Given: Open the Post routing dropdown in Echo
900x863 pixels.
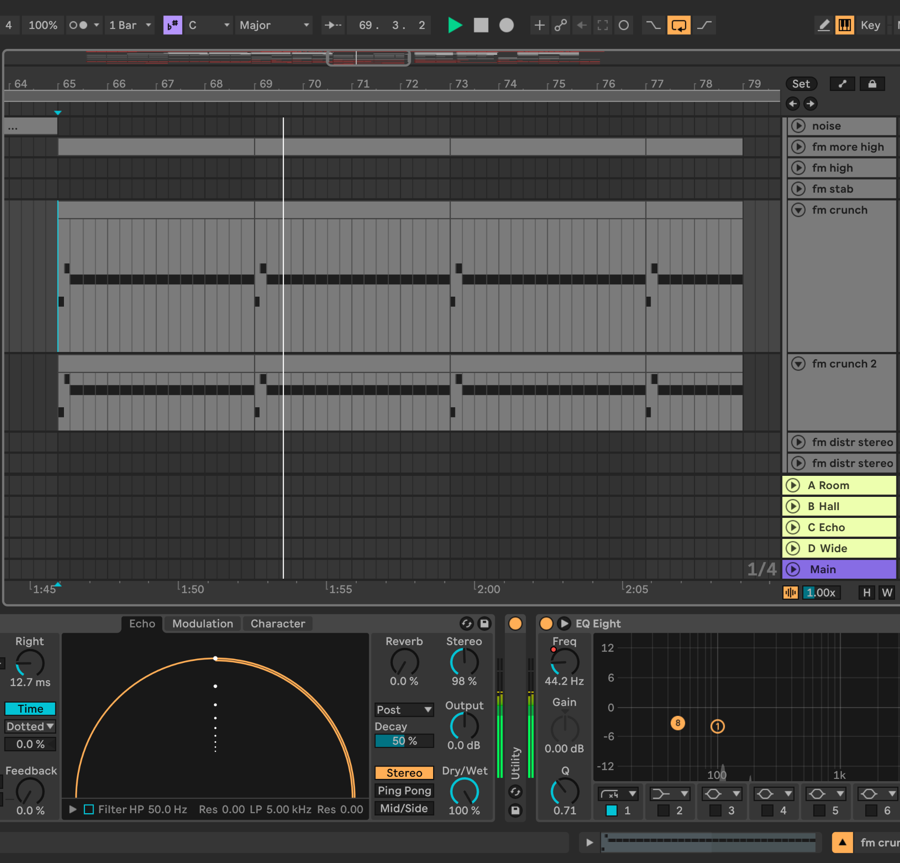Looking at the screenshot, I should click(x=403, y=709).
